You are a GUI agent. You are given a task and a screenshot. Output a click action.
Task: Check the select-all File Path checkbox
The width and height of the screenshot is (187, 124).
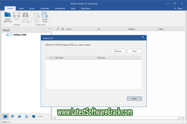pos(51,58)
